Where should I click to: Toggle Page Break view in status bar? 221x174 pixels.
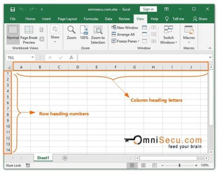154,165
